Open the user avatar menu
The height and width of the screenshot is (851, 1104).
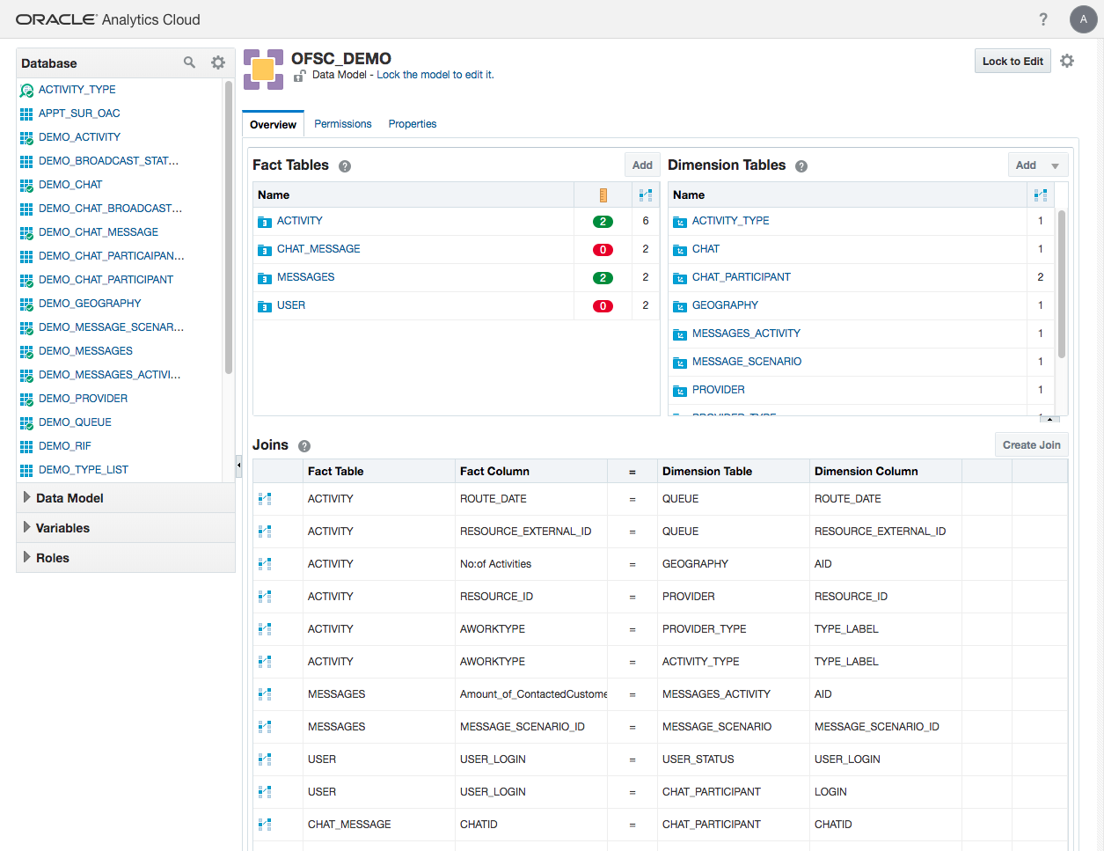coord(1083,19)
